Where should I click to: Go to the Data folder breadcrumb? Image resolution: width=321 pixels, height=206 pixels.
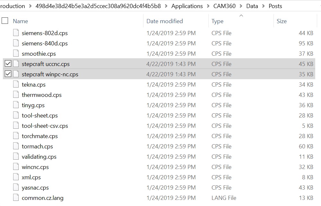click(x=252, y=6)
